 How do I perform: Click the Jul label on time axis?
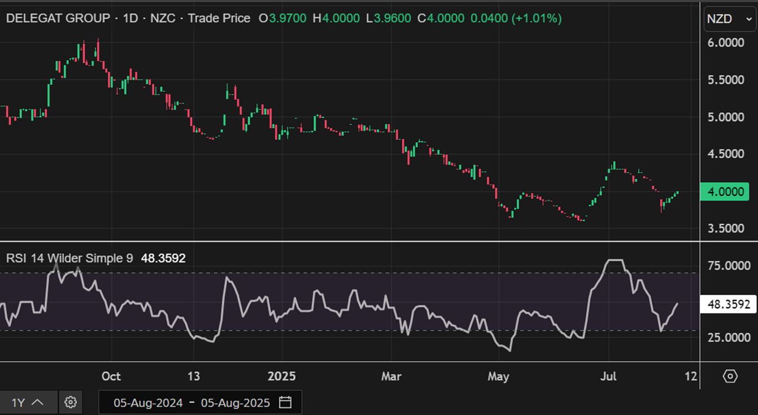click(609, 376)
